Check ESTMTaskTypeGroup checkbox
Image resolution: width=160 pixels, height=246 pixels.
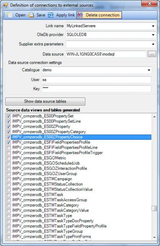(x=9, y=231)
